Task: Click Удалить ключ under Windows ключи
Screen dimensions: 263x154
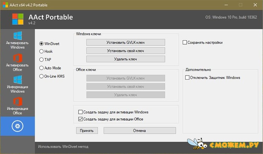Action: (x=125, y=59)
